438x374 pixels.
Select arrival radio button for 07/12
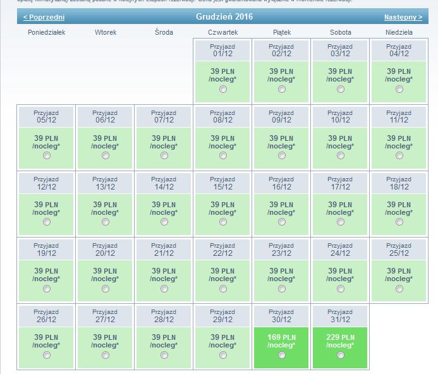click(x=164, y=155)
